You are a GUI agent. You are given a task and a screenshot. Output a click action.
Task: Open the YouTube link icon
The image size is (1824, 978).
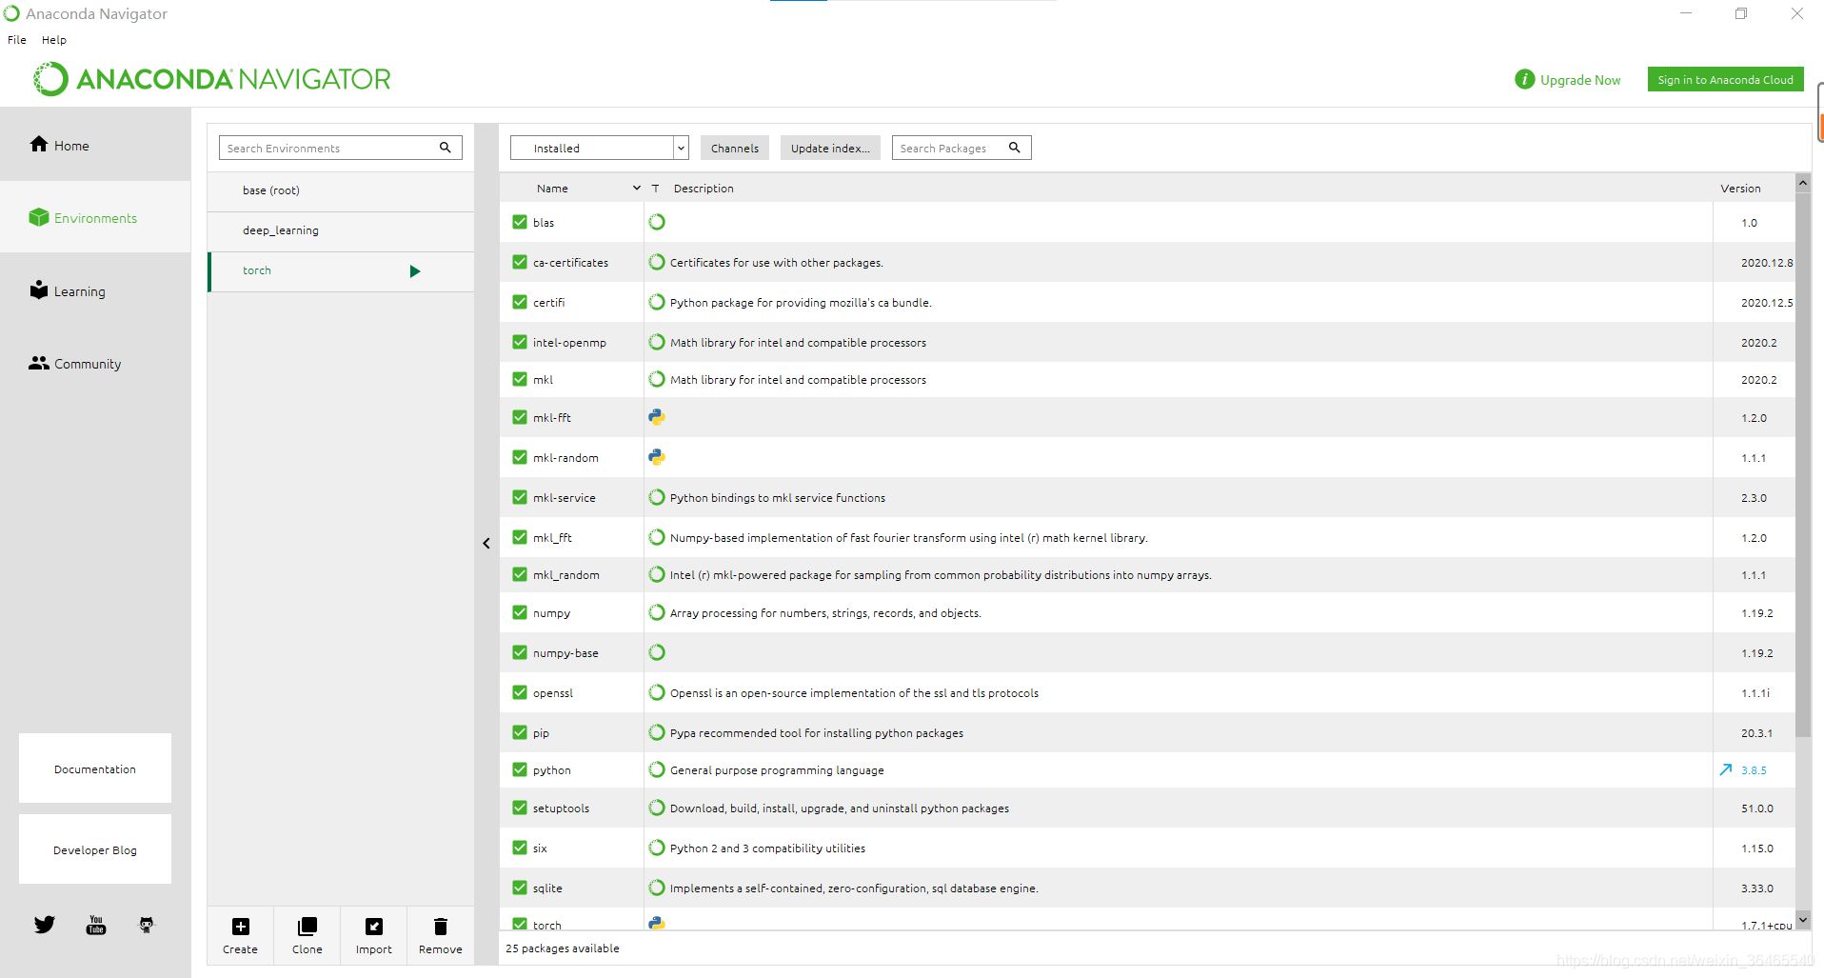[x=96, y=925]
